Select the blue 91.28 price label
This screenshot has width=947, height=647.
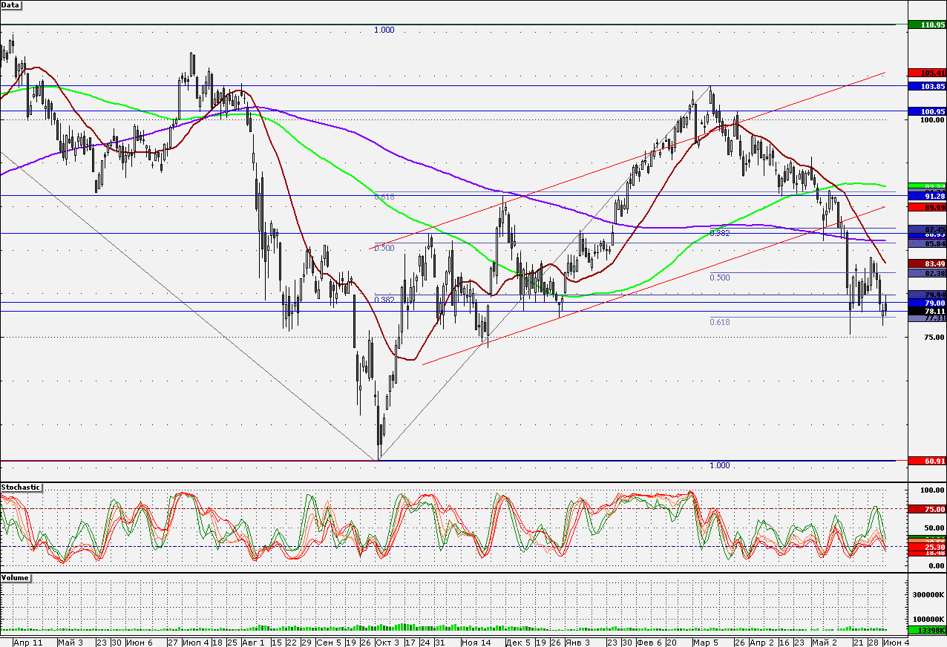point(927,196)
